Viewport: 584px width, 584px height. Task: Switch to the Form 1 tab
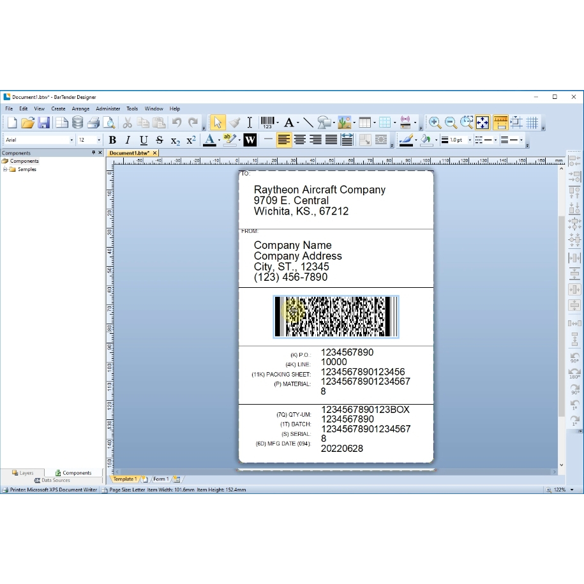(x=161, y=479)
